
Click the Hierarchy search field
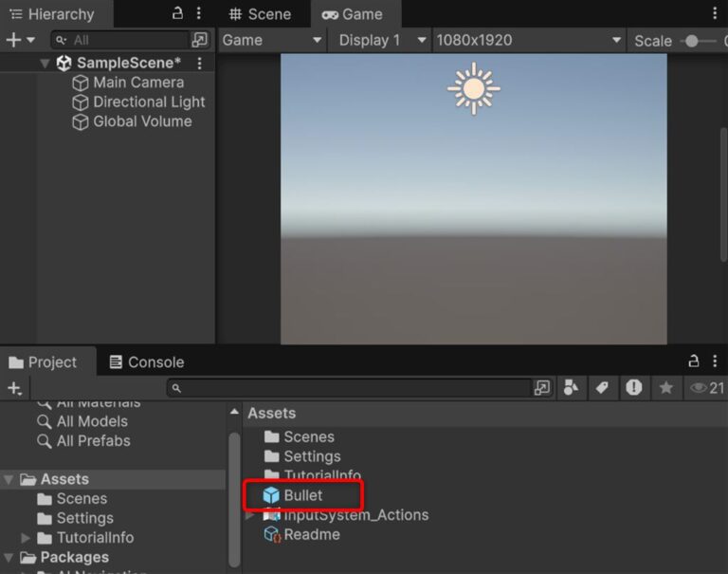[x=120, y=40]
